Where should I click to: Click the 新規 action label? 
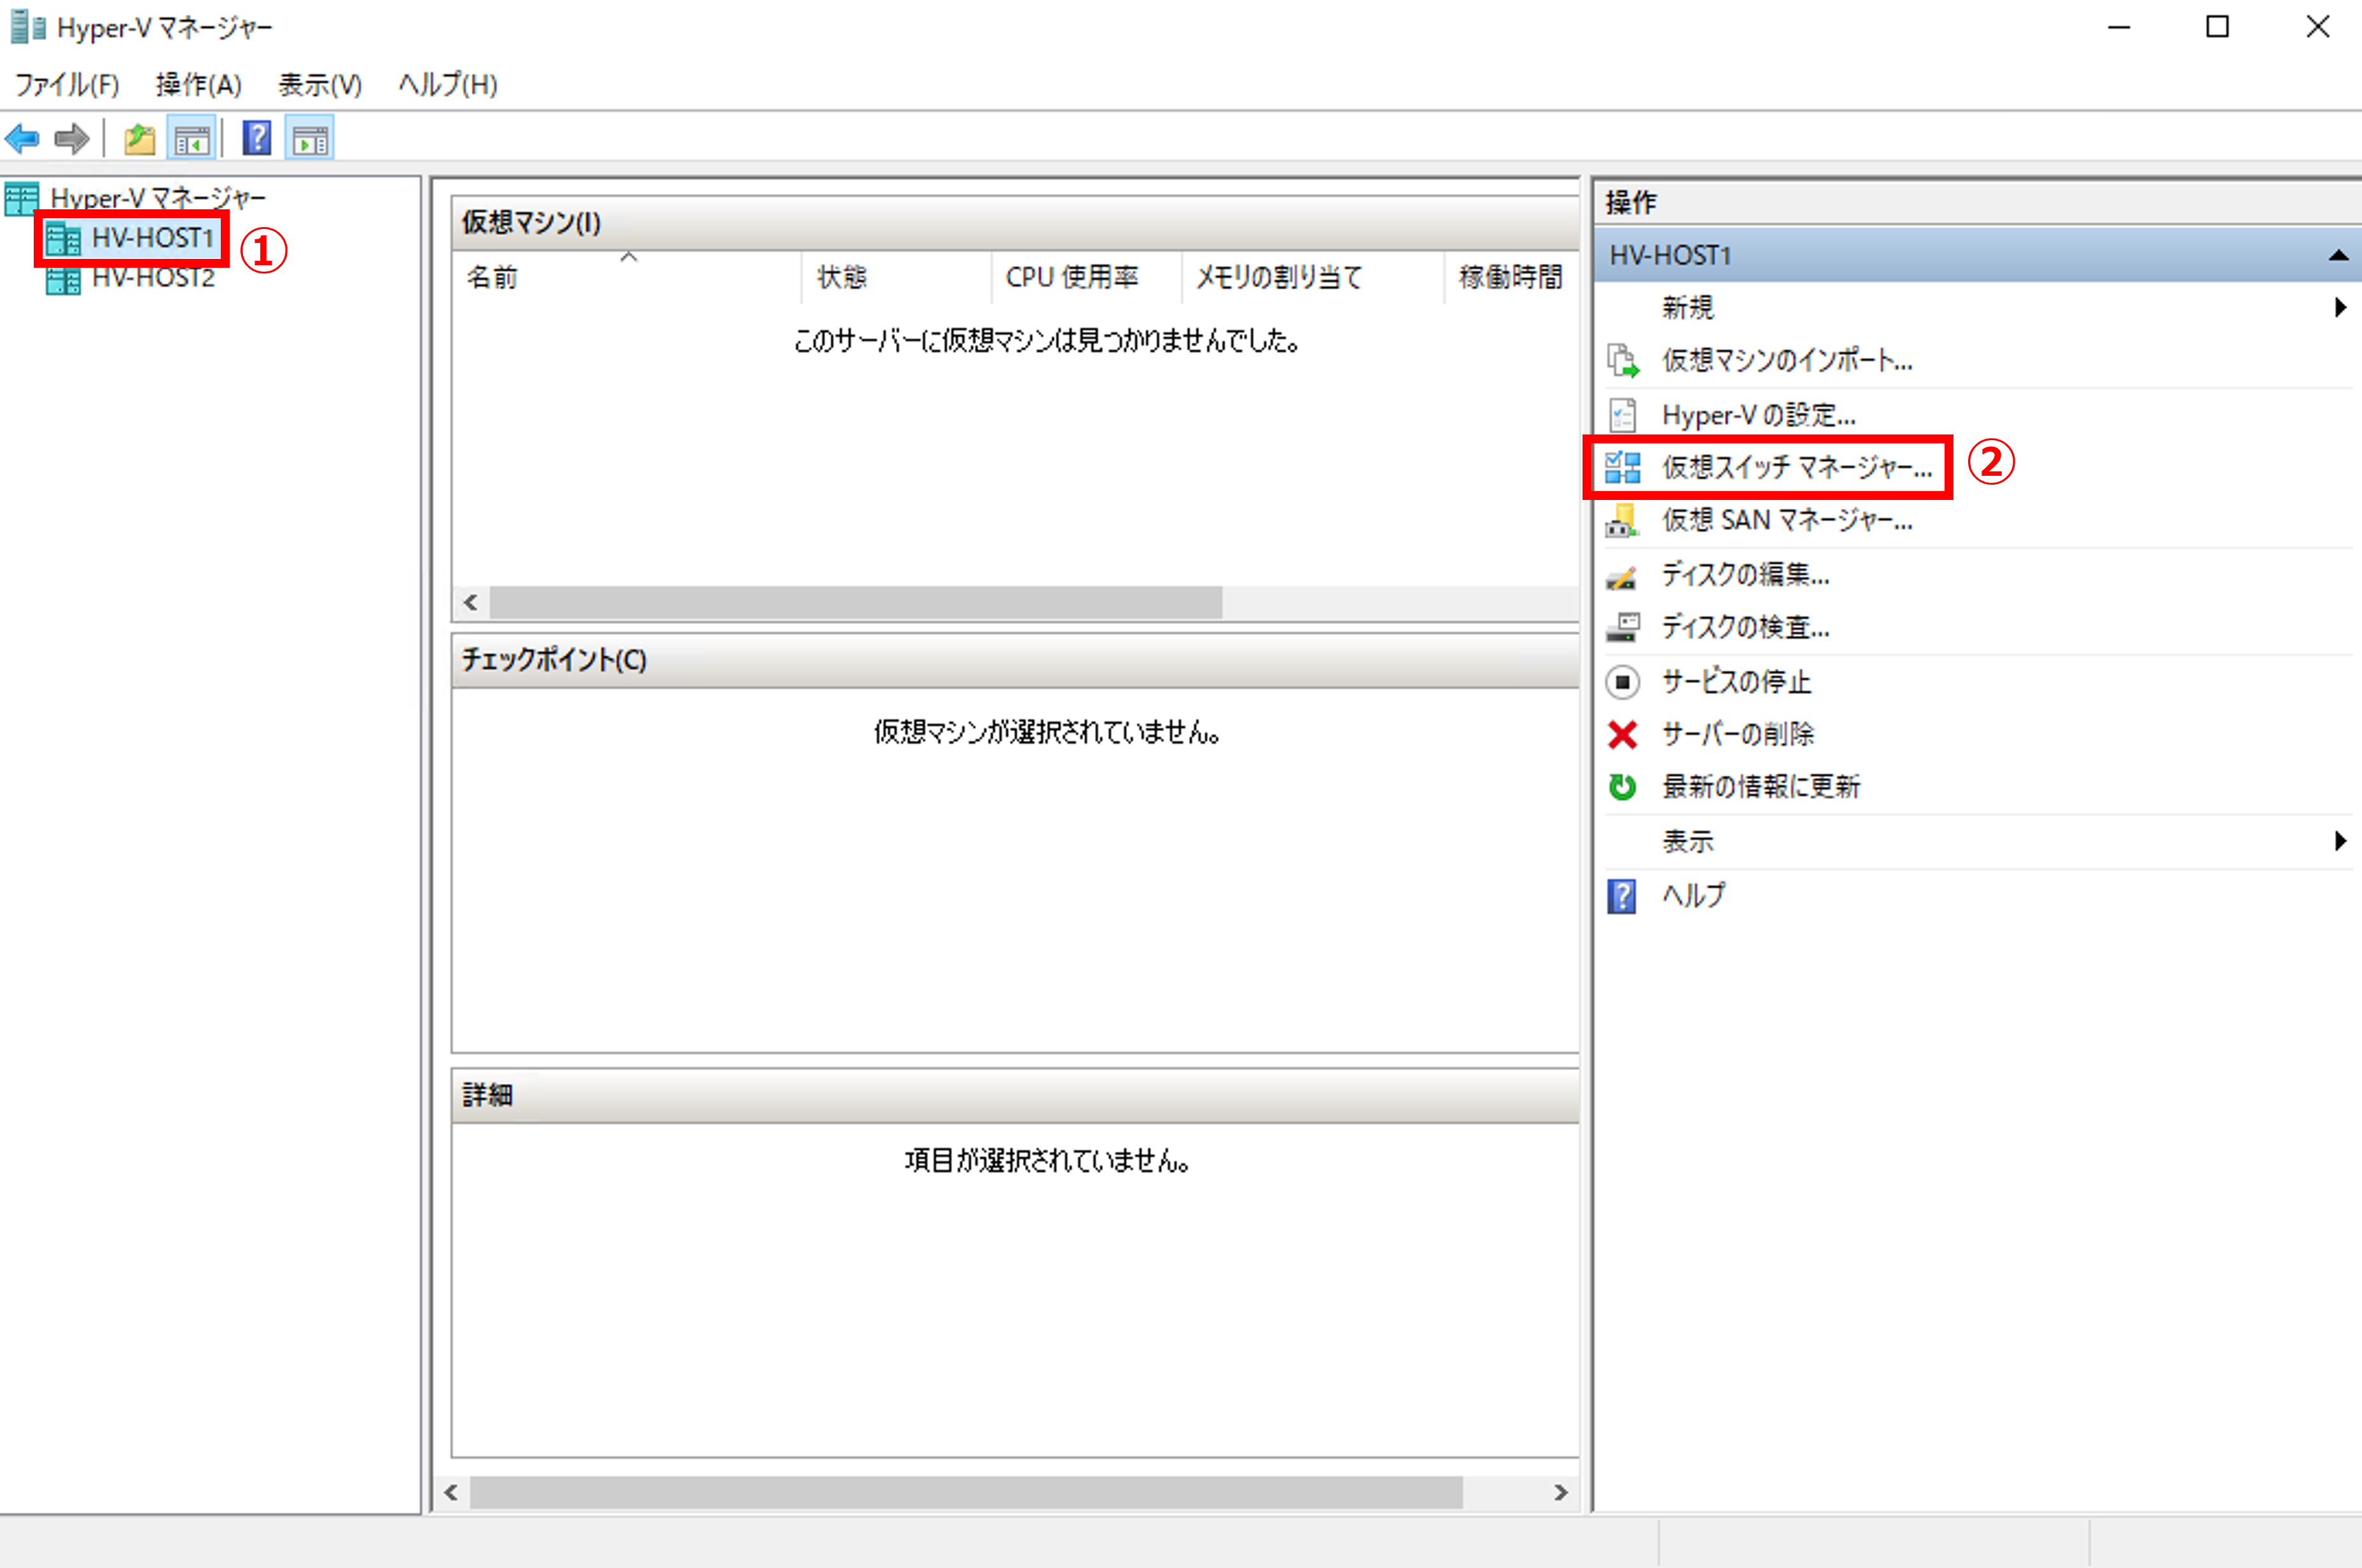[1688, 307]
